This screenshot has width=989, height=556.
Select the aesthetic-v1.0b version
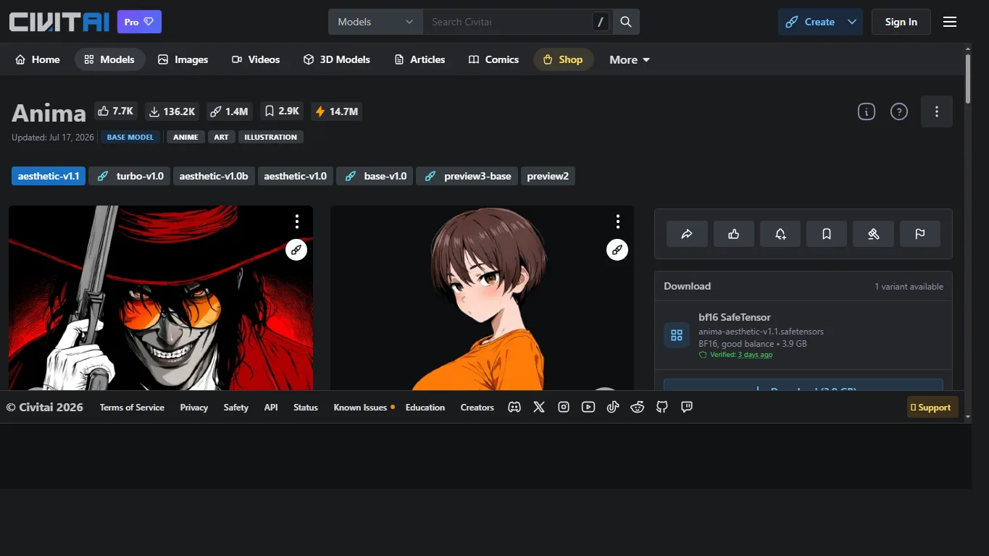click(x=214, y=176)
